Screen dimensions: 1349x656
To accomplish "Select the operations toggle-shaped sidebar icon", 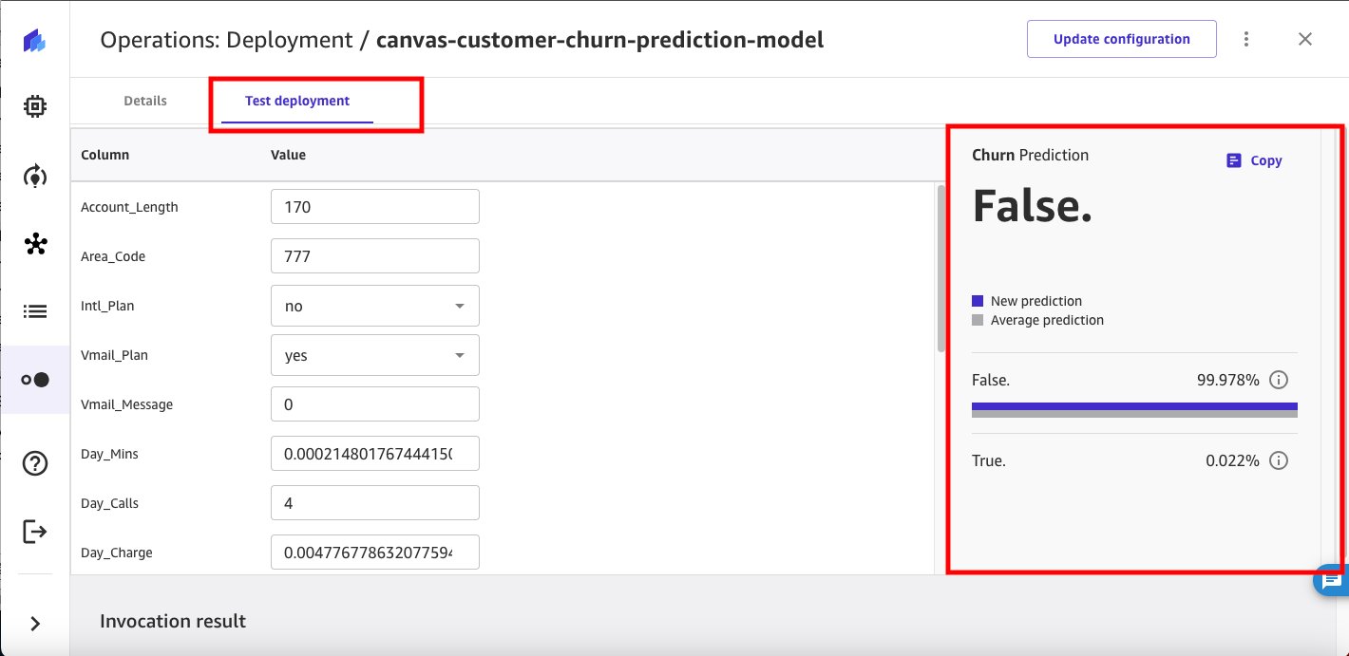I will coord(35,380).
